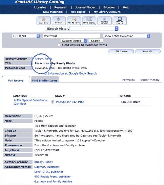
Task: Open the View Entire Collection dropdown
Action: [x=127, y=36]
